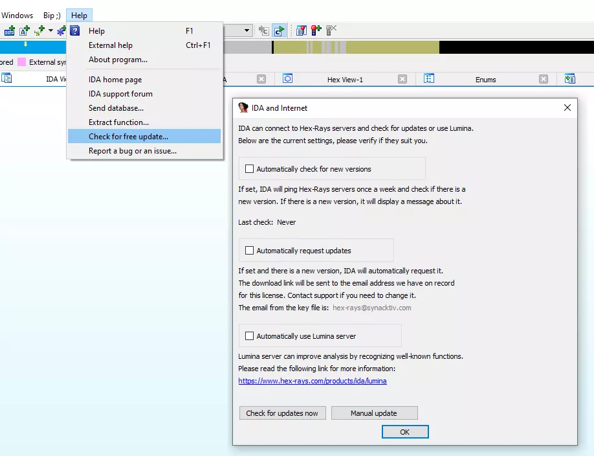Choose Report a bug or an issue...
Screen dimensions: 594x456
coord(144,151)
